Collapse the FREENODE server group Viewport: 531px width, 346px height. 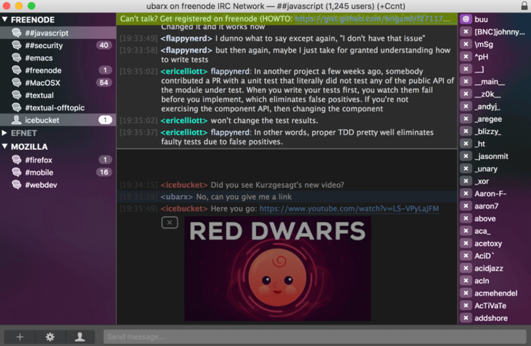point(5,20)
